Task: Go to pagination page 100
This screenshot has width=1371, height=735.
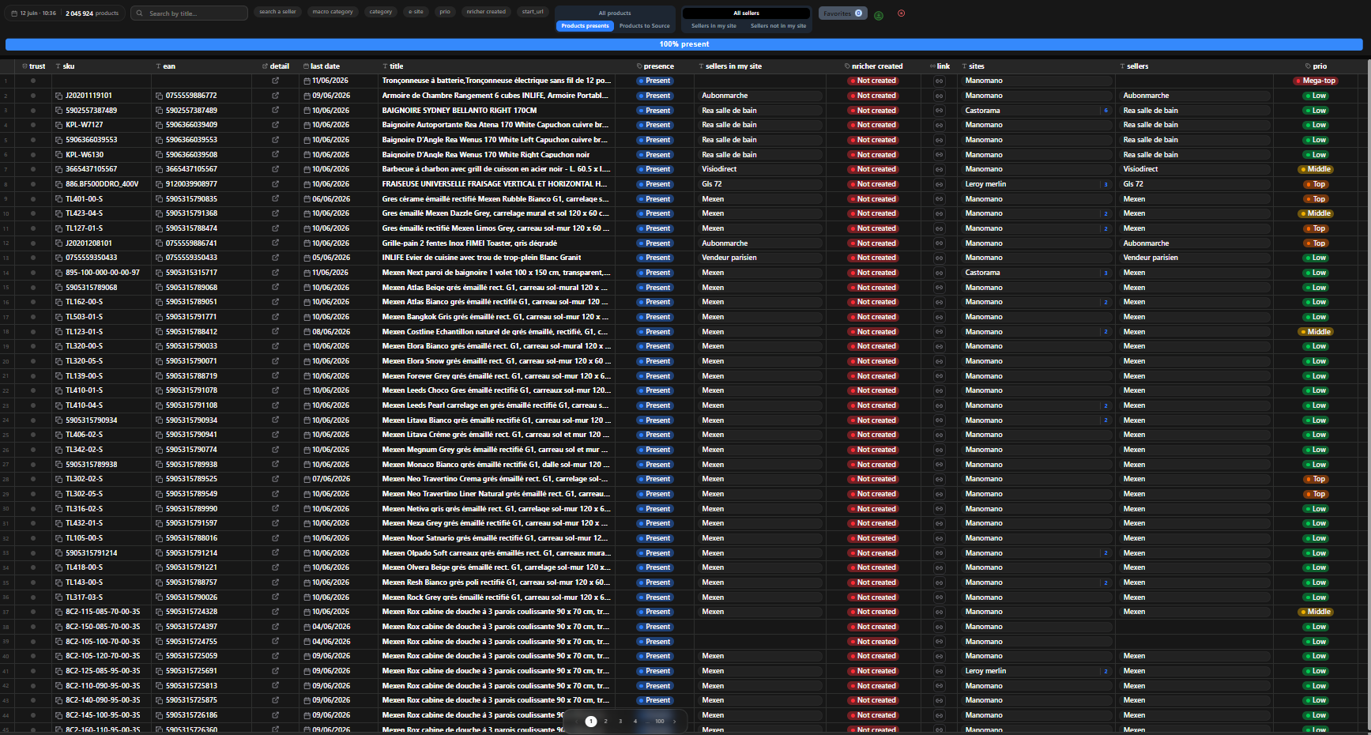Action: [x=660, y=721]
